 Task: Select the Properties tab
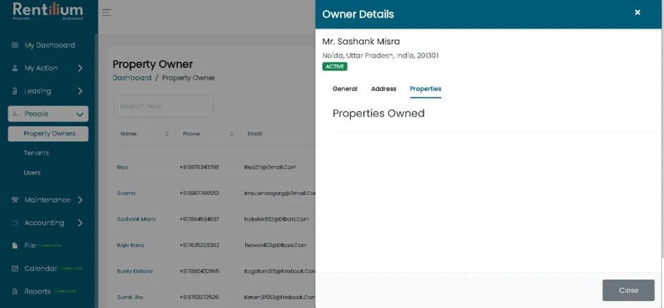tap(425, 89)
